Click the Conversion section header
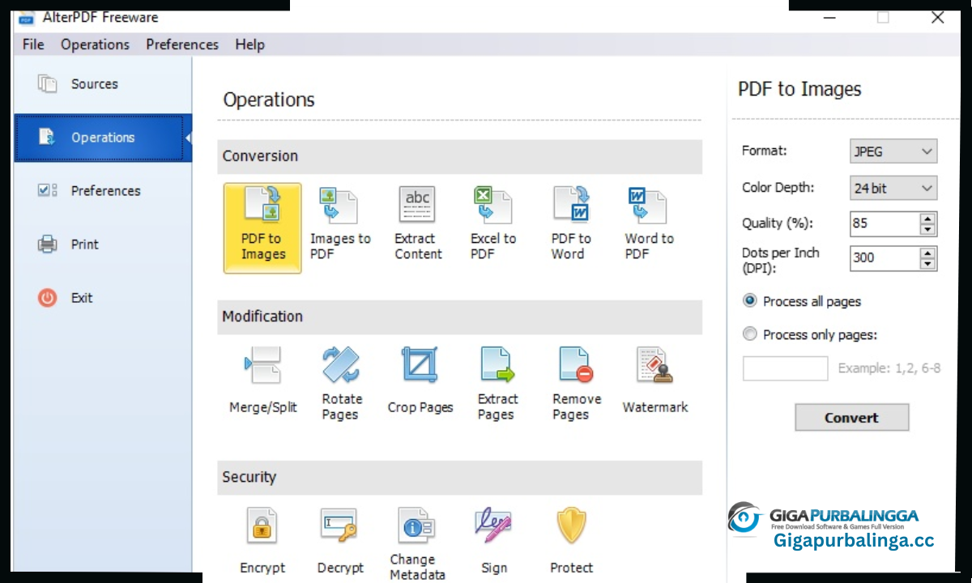The height and width of the screenshot is (583, 972). [x=459, y=156]
